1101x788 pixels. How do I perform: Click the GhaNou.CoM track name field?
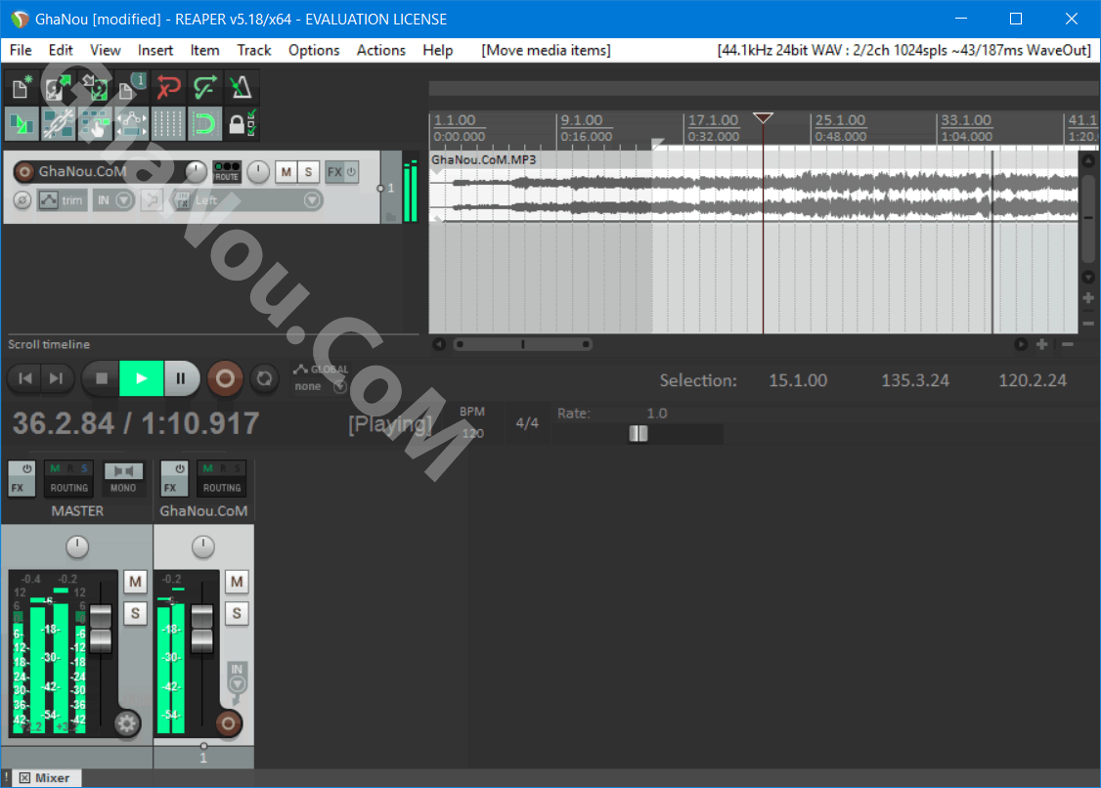pyautogui.click(x=109, y=171)
